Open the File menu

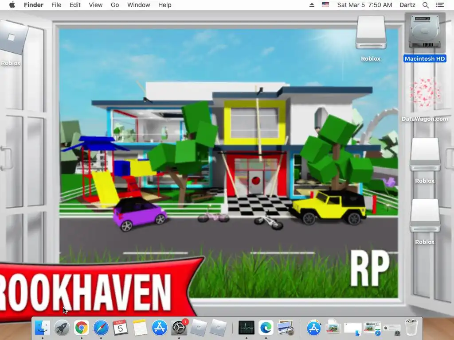click(56, 5)
